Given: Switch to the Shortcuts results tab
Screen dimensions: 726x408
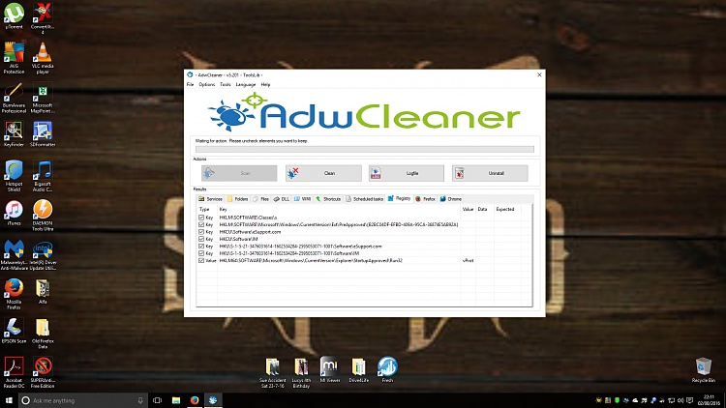Looking at the screenshot, I should (x=328, y=199).
